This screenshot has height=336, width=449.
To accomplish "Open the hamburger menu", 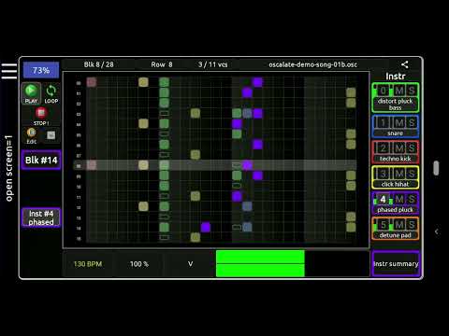I will tap(9, 71).
